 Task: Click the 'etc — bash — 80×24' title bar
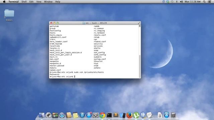95,23
